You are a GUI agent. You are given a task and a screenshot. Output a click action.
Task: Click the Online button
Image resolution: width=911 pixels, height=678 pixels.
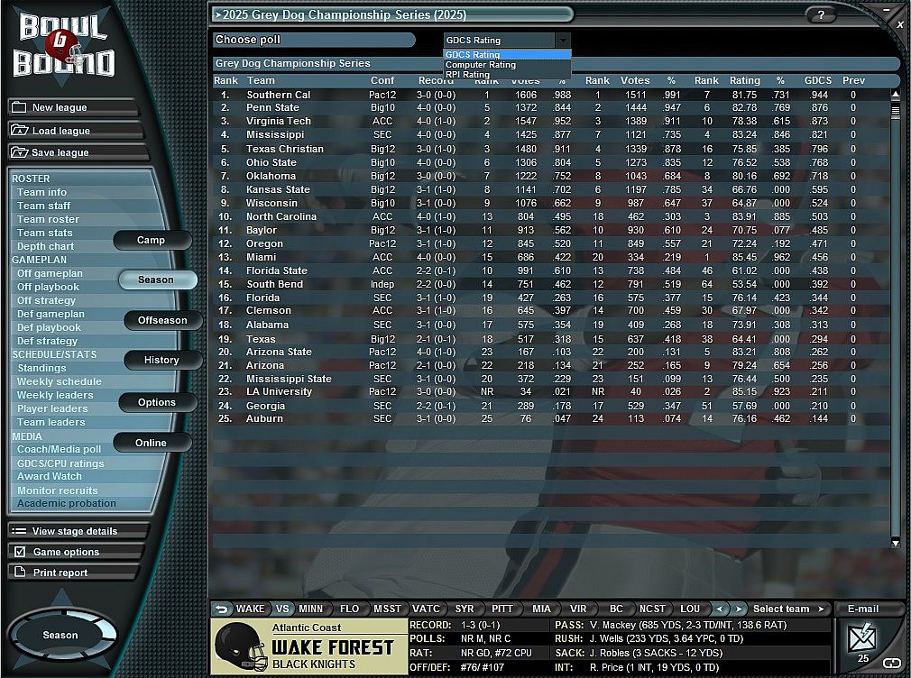(152, 443)
